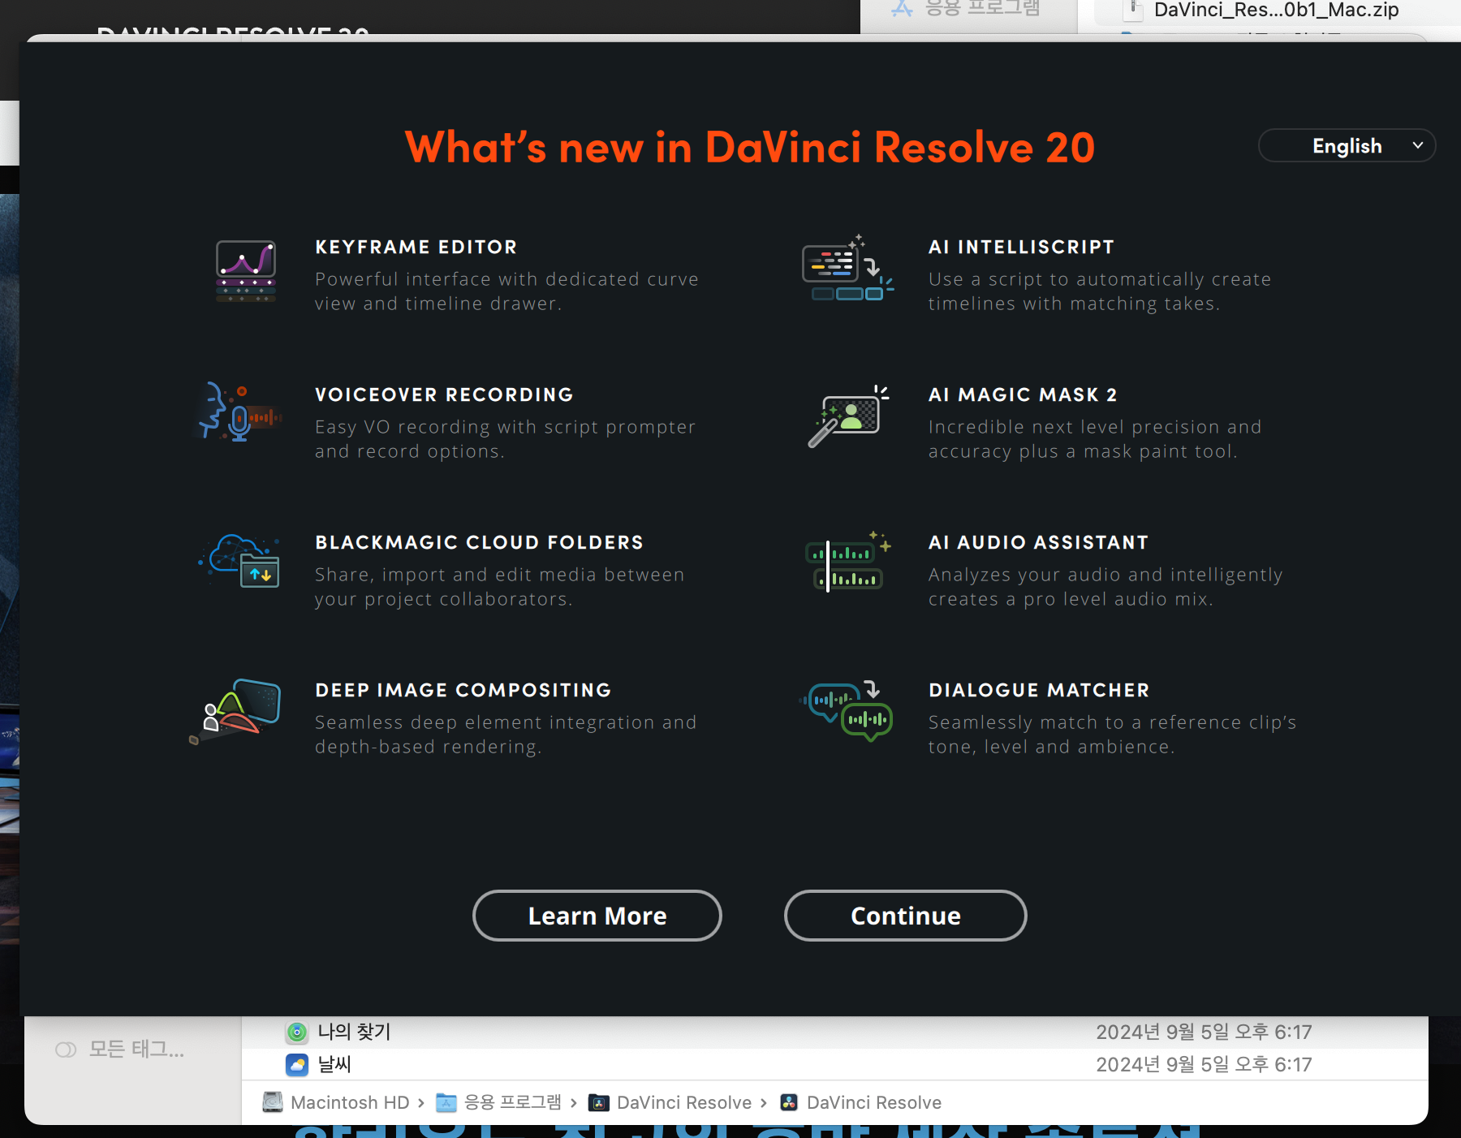Select the DIALOGUE MATCHER heading
The width and height of the screenshot is (1461, 1138).
1039,690
